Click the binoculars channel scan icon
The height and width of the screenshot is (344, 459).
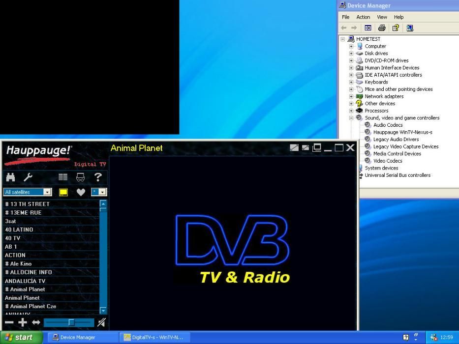pos(10,177)
